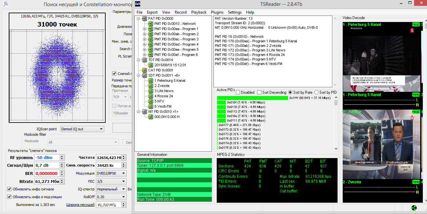Screen dimensions: 427x214
Task: Click the PMT PID 0x0010 Network icon
Action: (150, 24)
